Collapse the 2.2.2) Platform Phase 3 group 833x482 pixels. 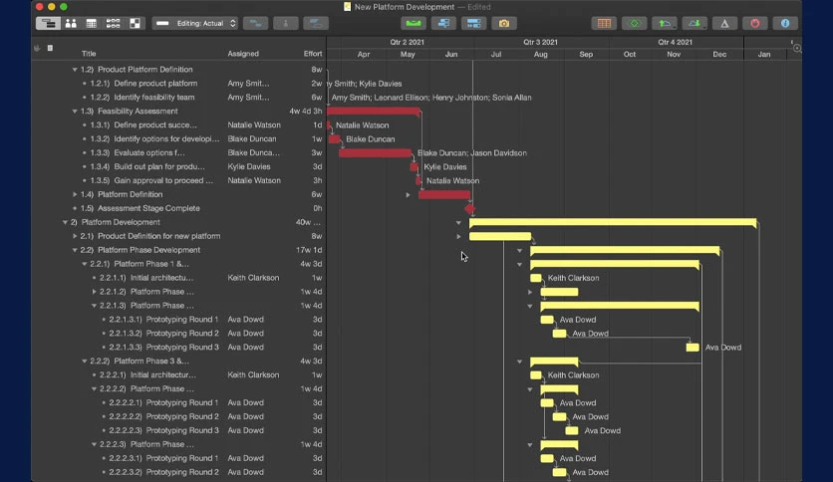pos(84,361)
